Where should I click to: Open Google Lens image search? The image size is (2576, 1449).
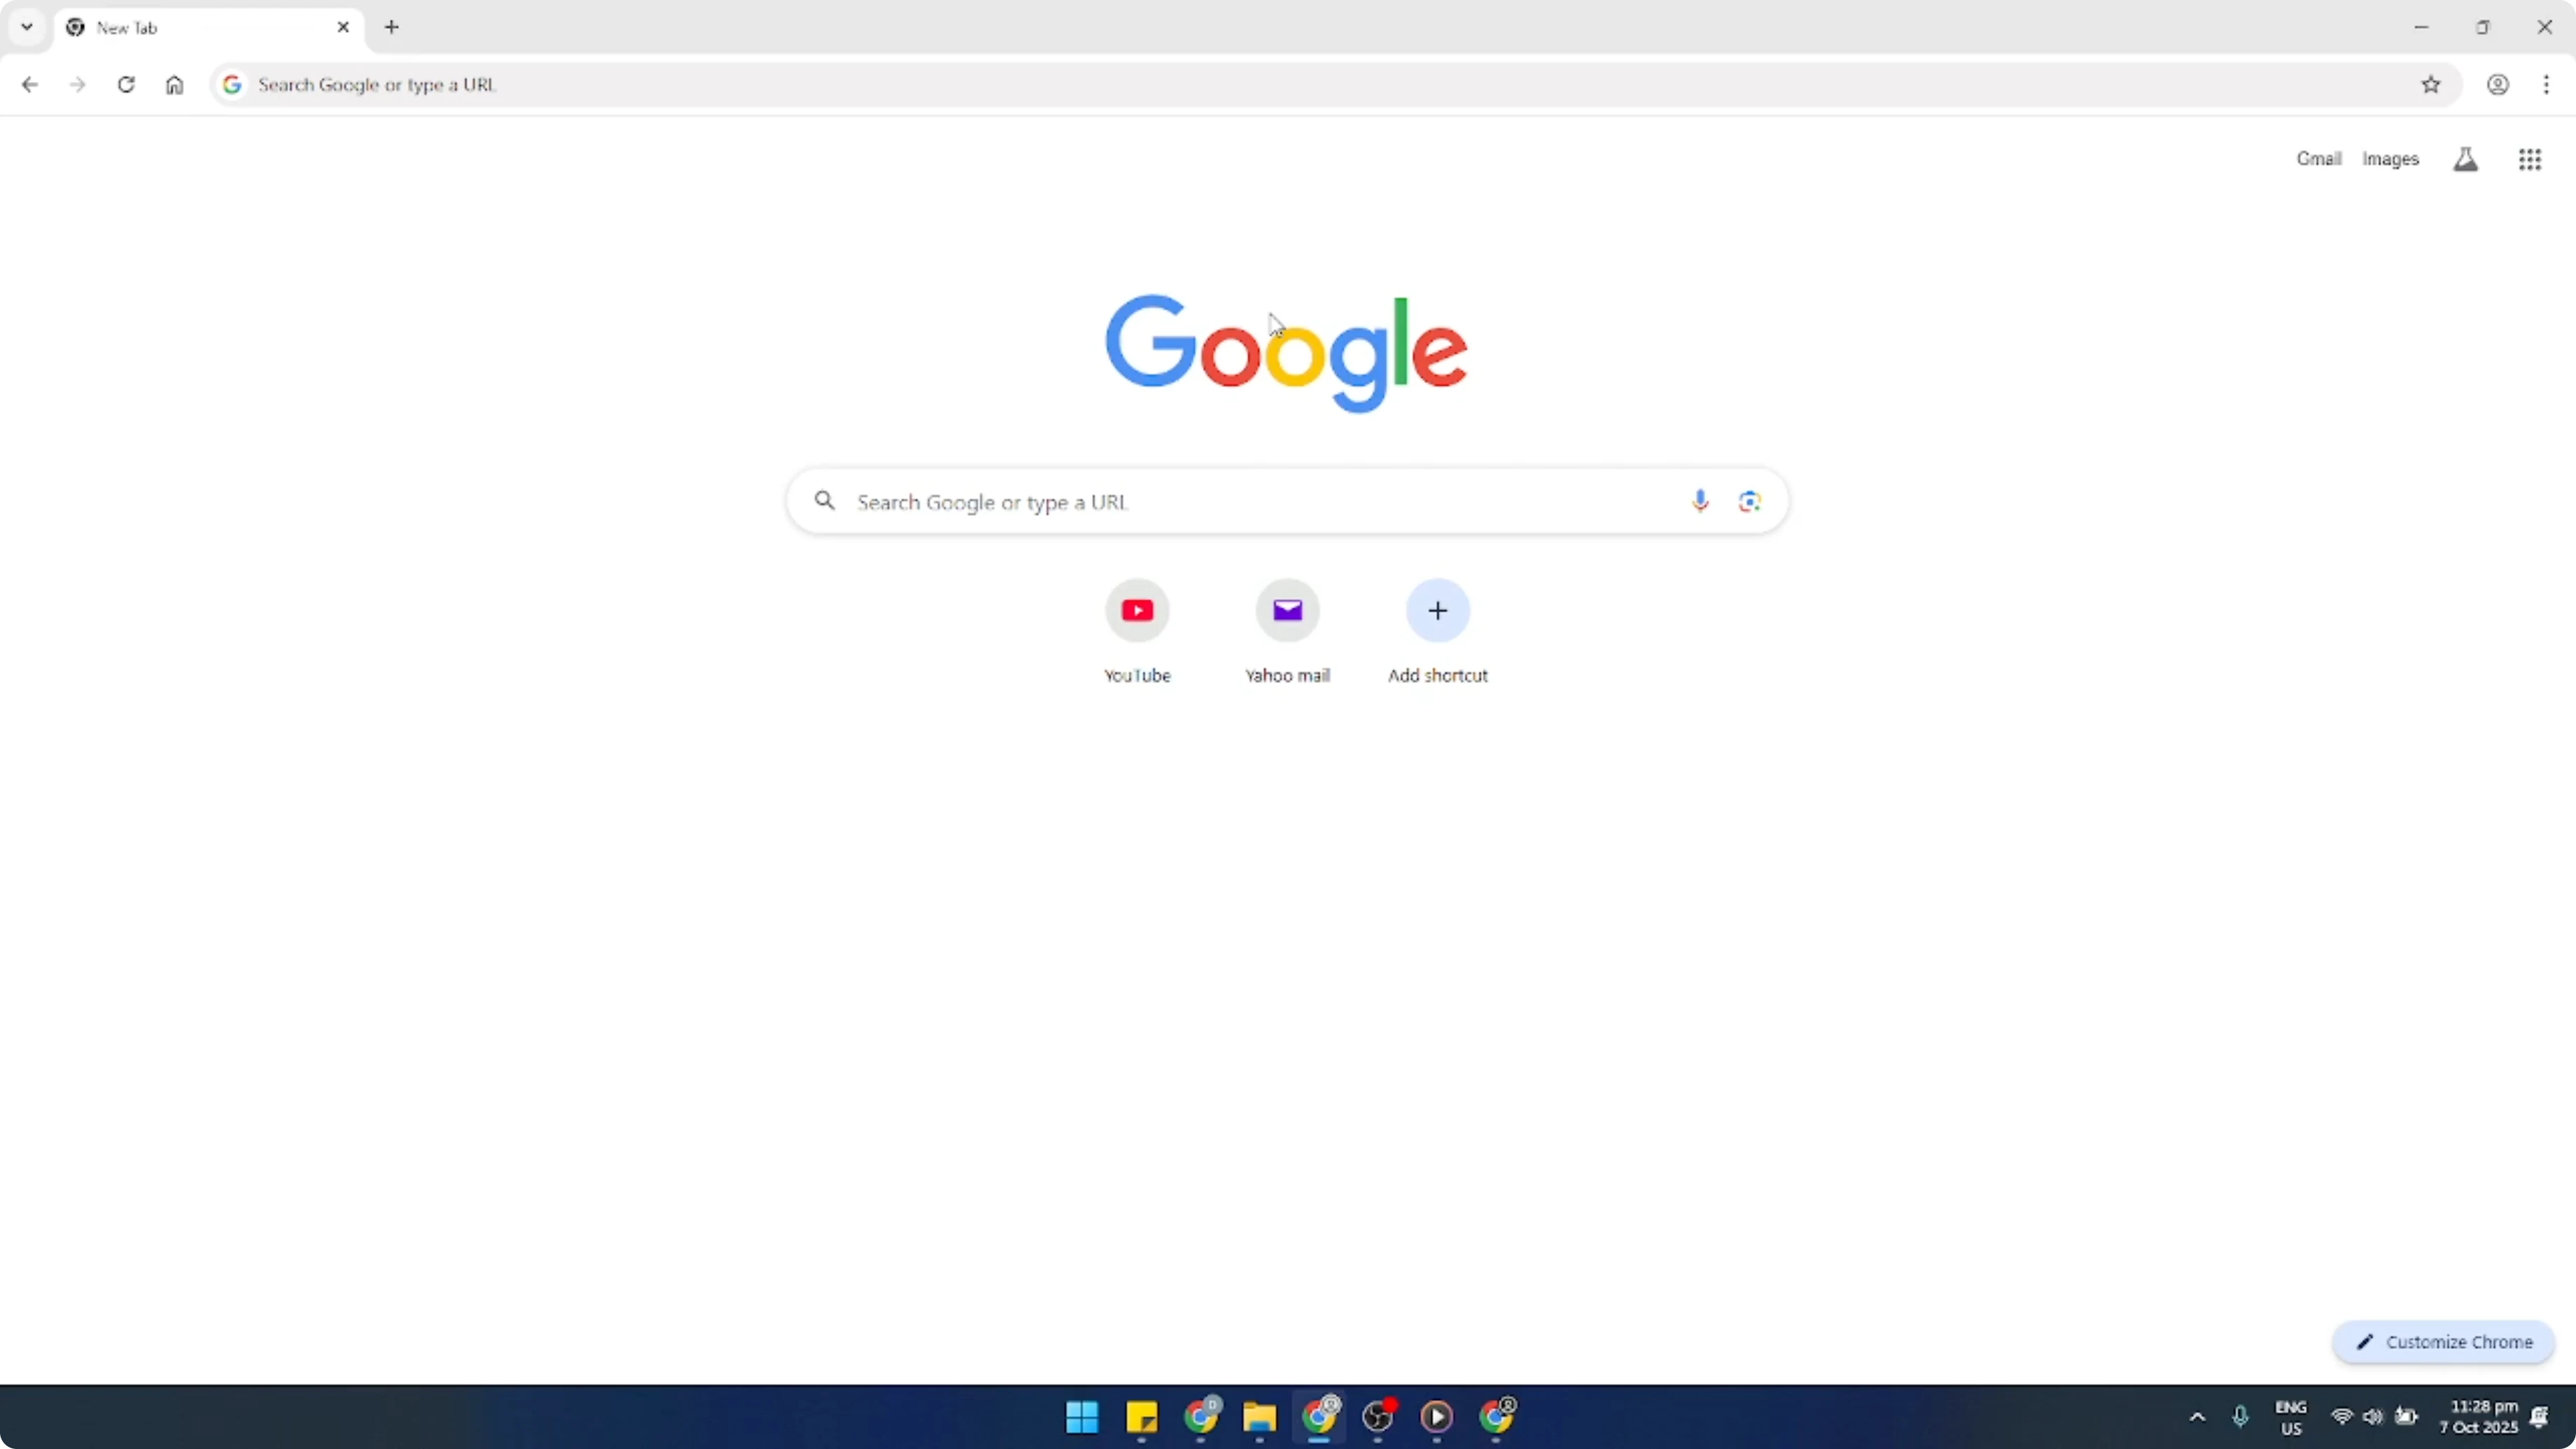[1749, 501]
